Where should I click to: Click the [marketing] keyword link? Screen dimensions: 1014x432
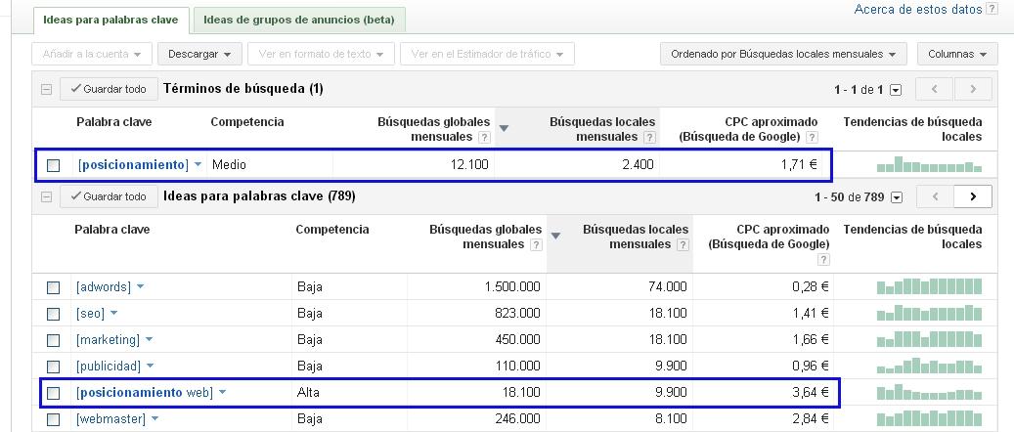[108, 340]
